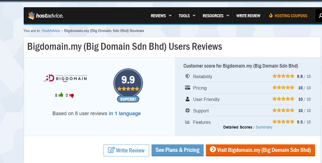Open the TOOLS dropdown
The image size is (322, 163).
coord(184,16)
